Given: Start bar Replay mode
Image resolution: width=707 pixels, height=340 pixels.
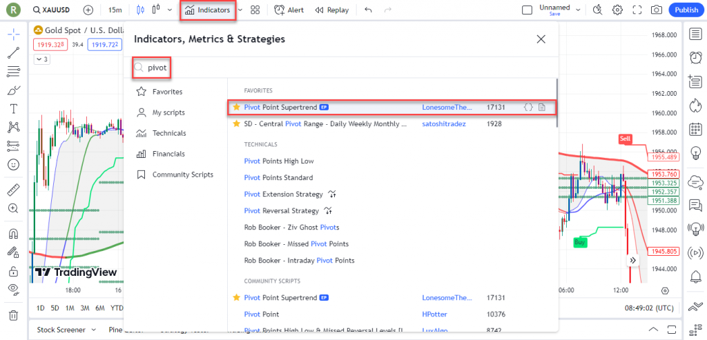Looking at the screenshot, I should 332,10.
